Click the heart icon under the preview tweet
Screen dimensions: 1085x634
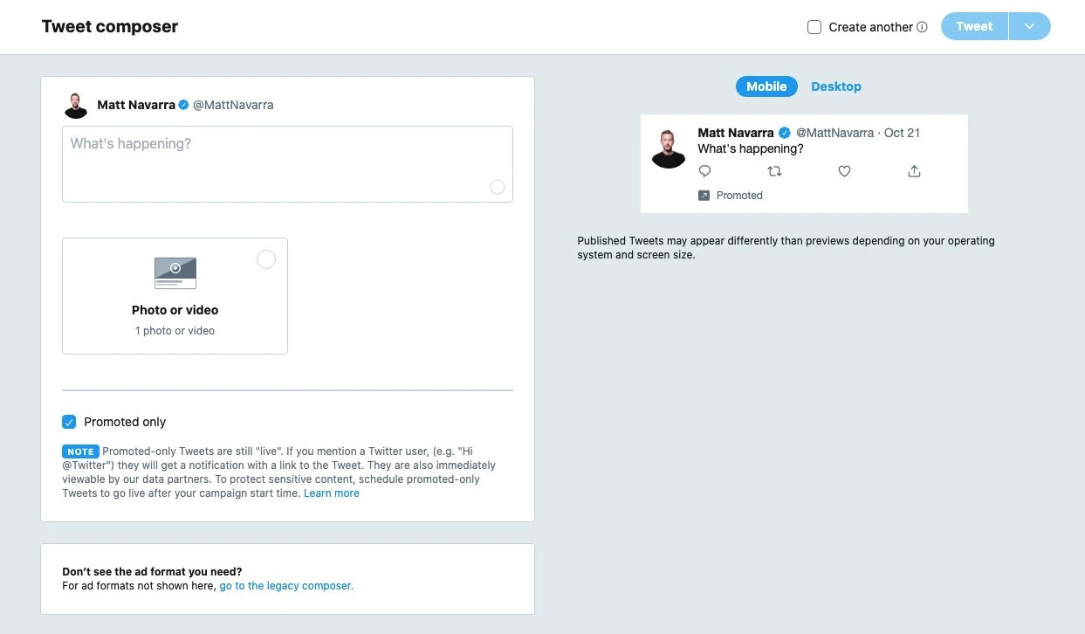844,171
